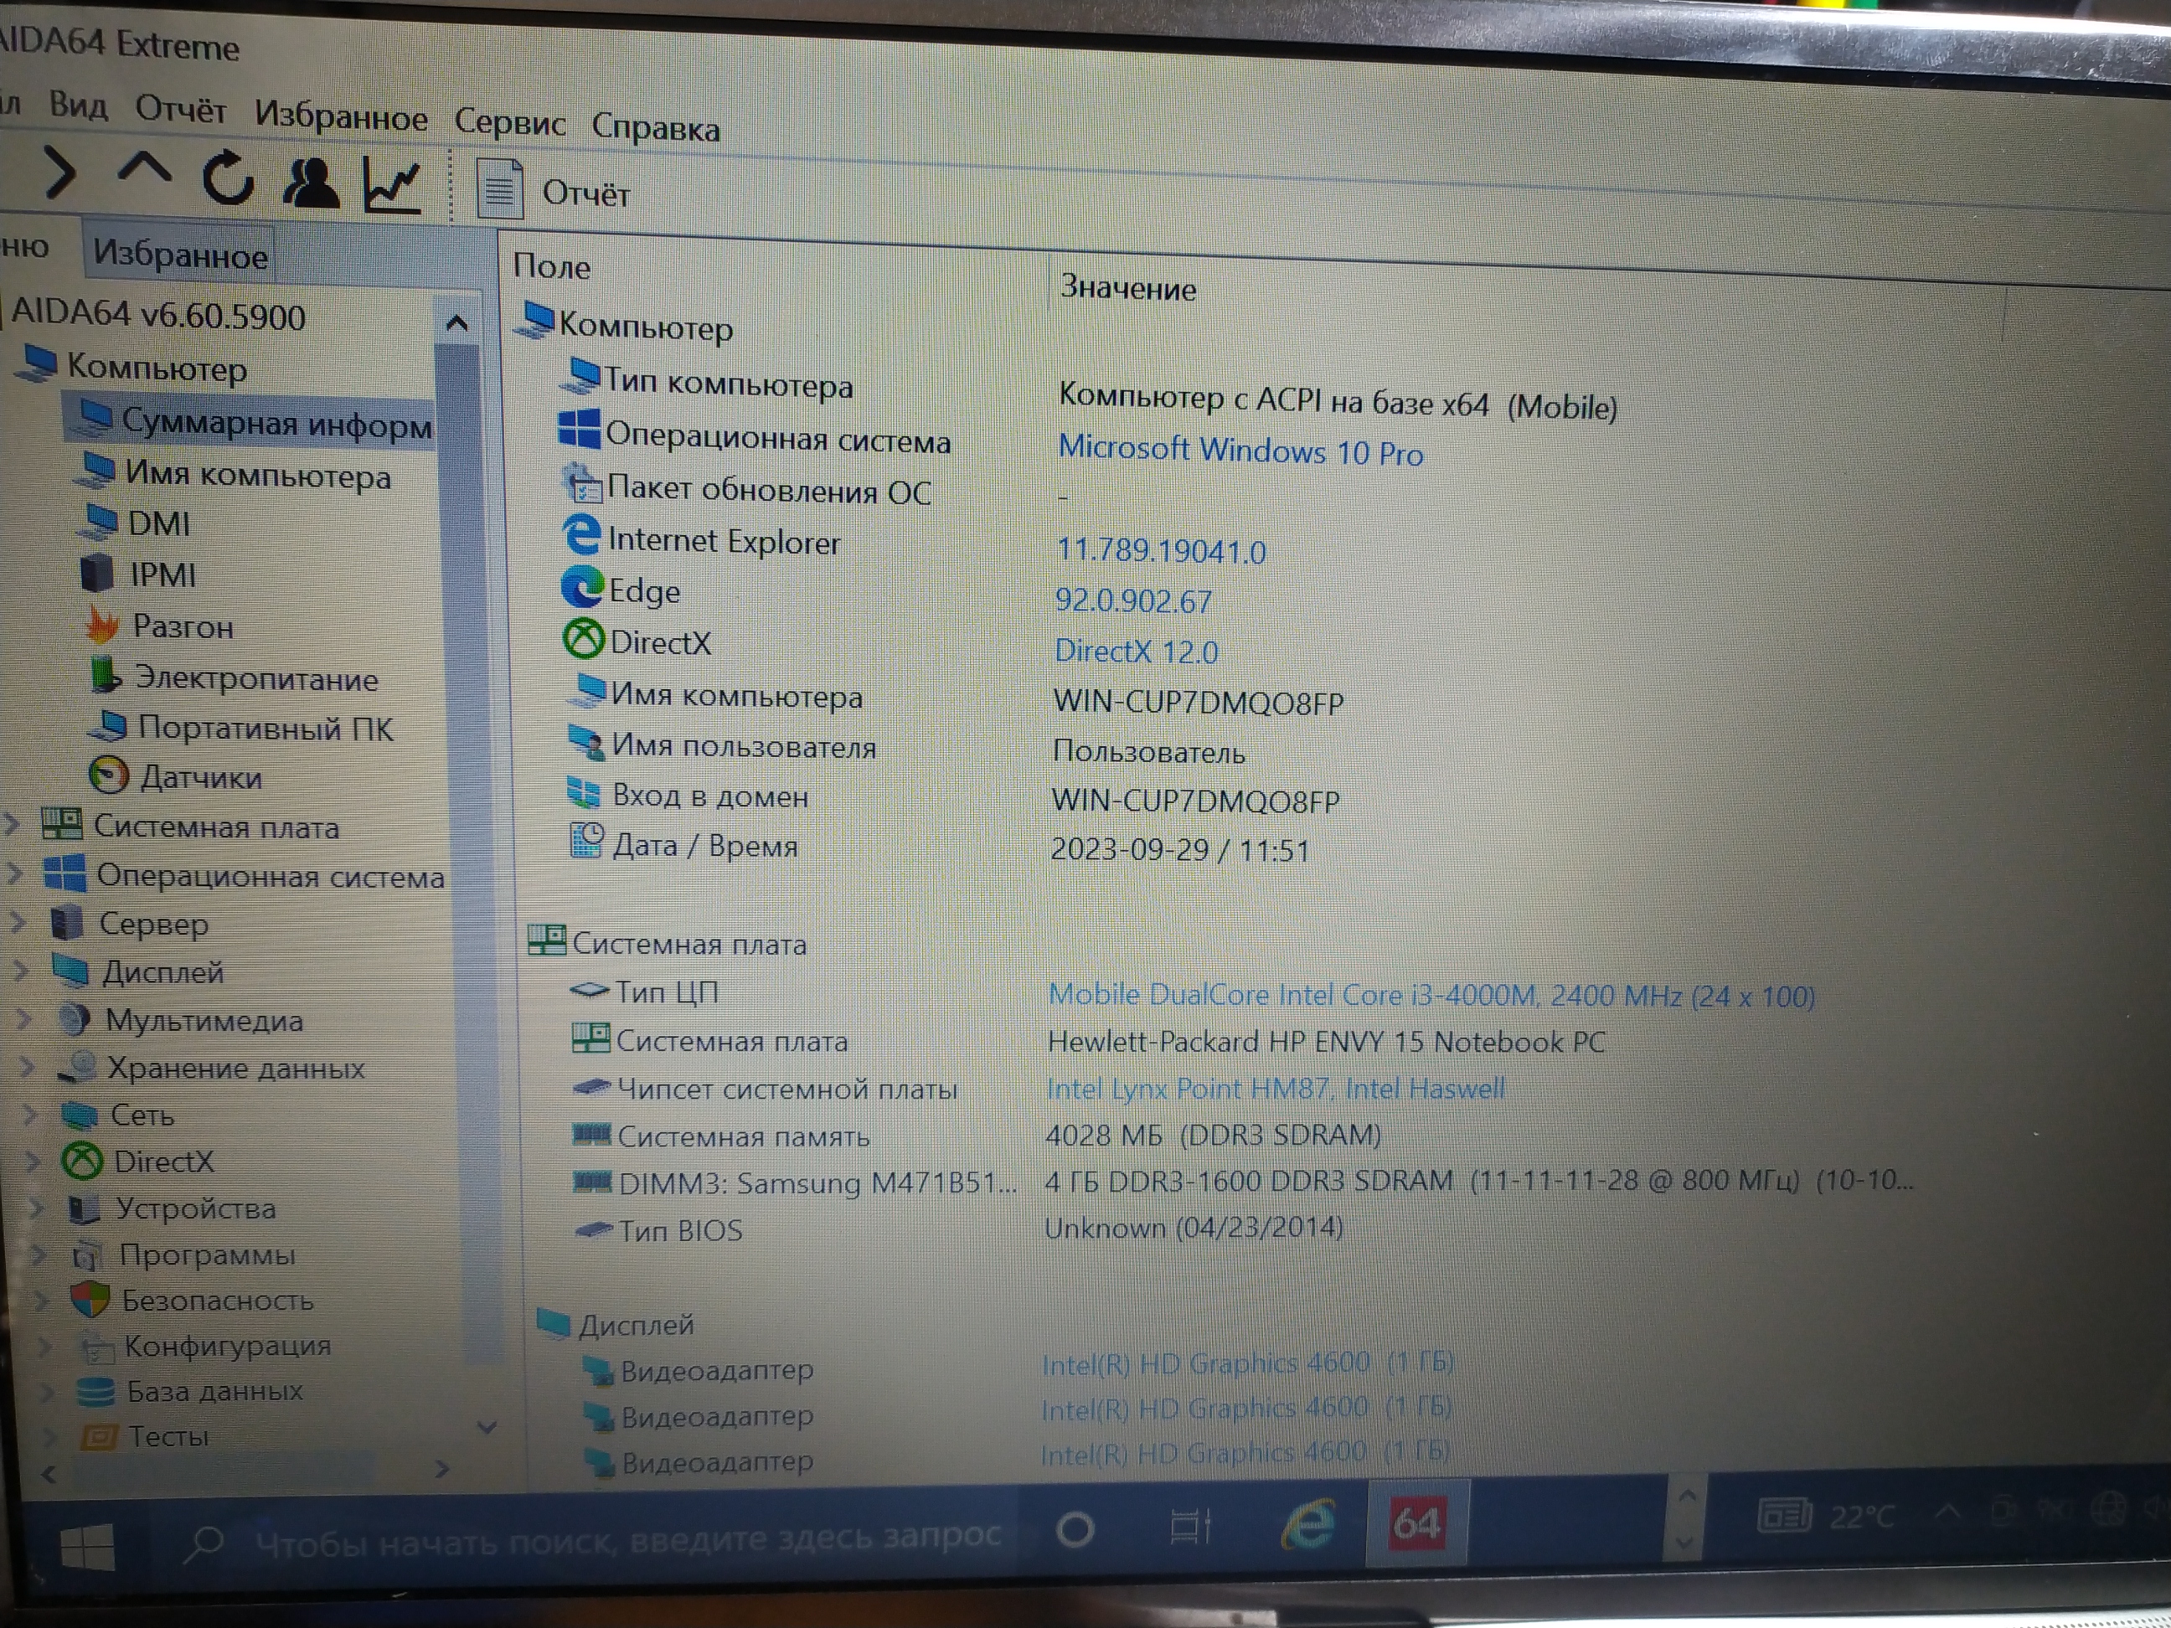
Task: Select the Тесты icon in tree
Action: coord(98,1438)
